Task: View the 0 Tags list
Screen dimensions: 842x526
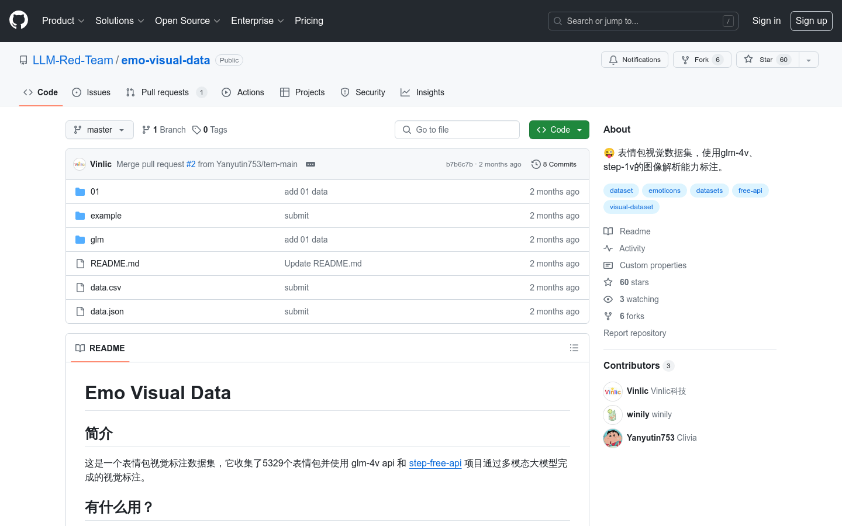Action: click(210, 130)
